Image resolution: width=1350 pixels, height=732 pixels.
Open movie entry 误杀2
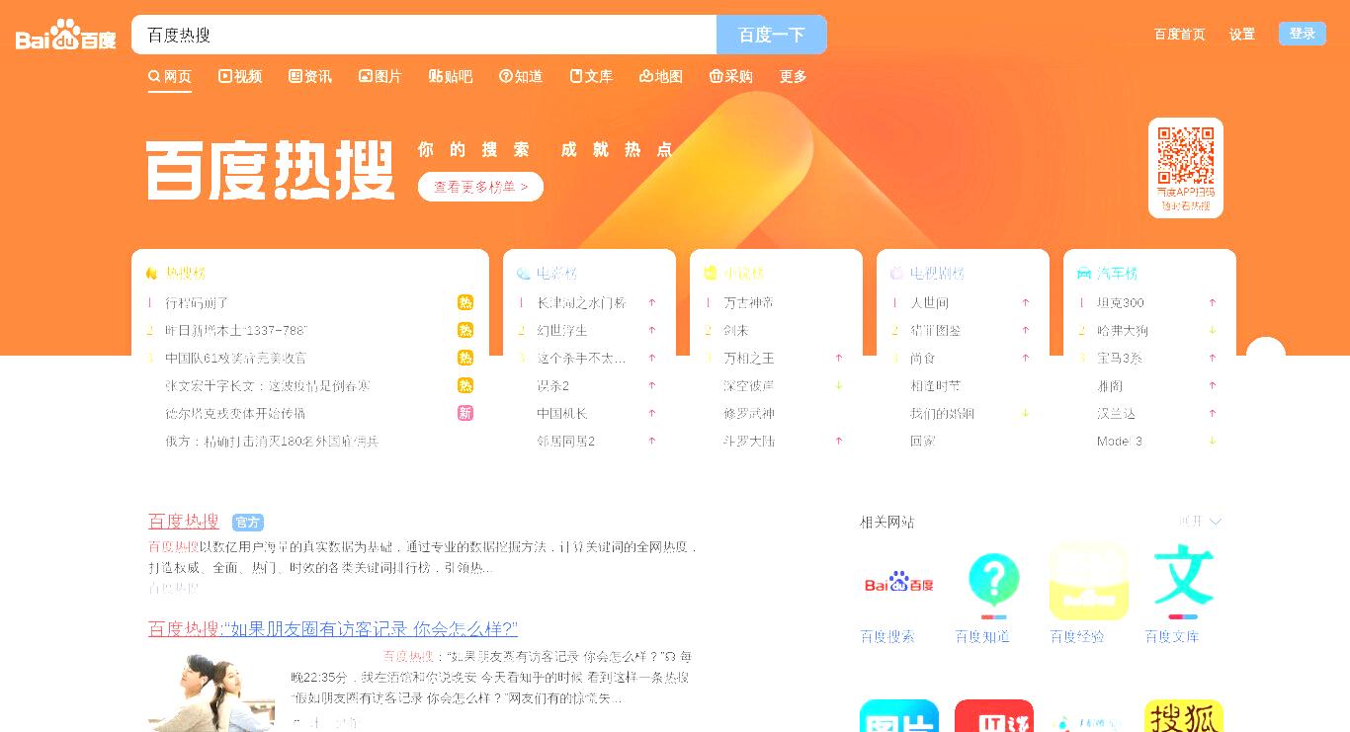tap(553, 385)
